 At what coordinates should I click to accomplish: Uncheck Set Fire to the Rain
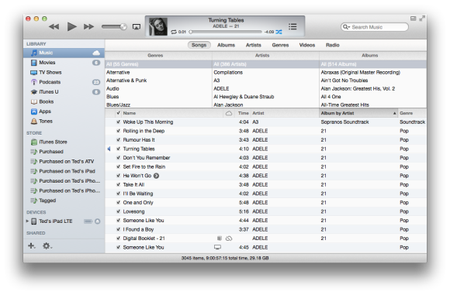coord(118,166)
